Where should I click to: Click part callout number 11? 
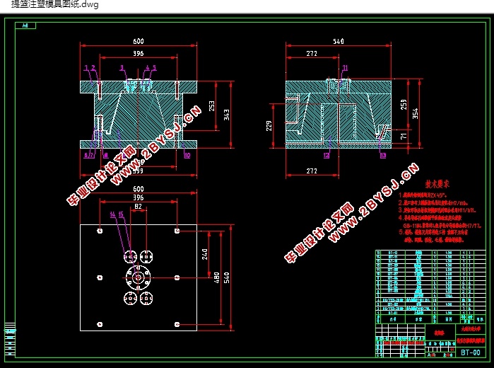[x=345, y=67]
